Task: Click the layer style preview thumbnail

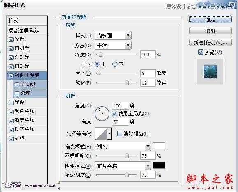Action: point(210,71)
